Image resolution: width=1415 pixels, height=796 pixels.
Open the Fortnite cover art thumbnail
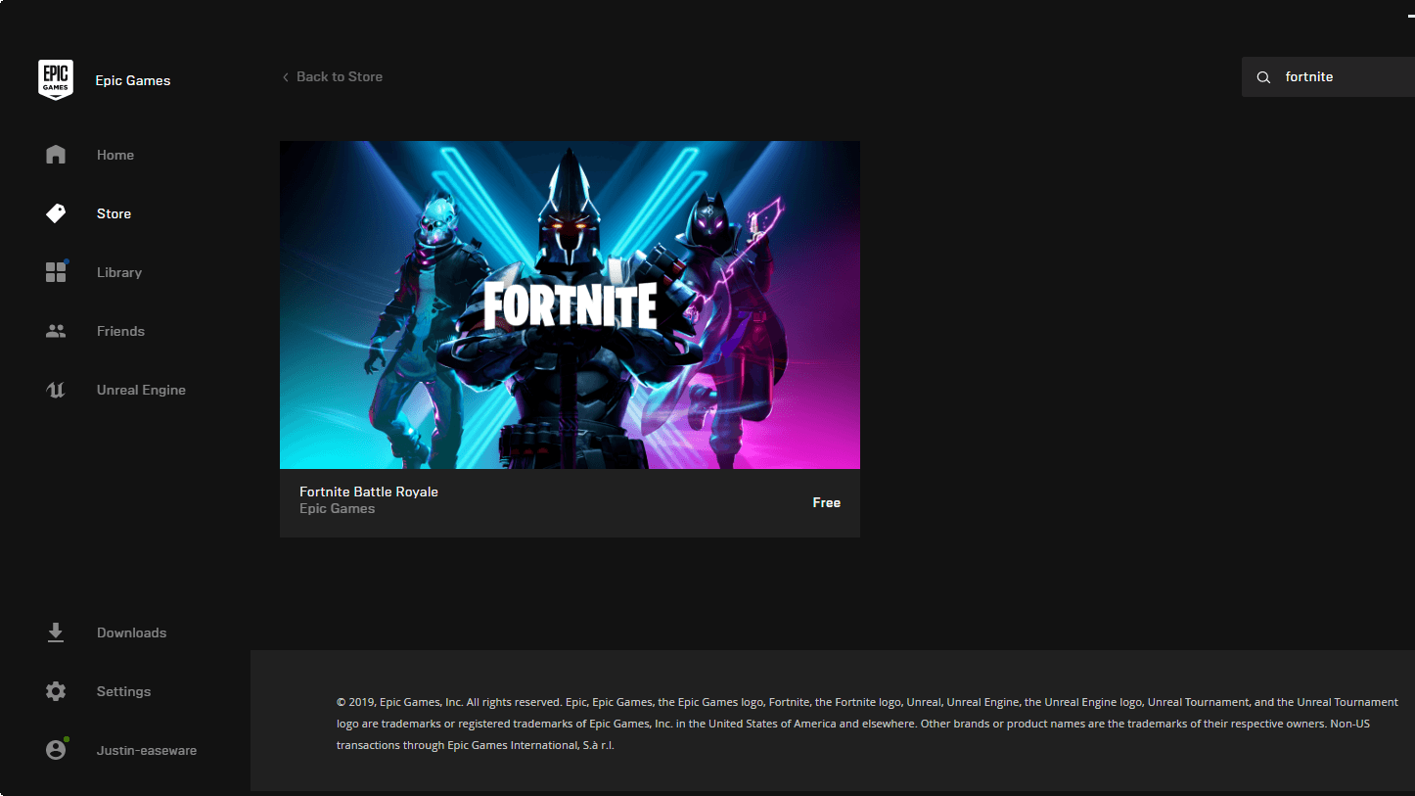[x=570, y=304]
